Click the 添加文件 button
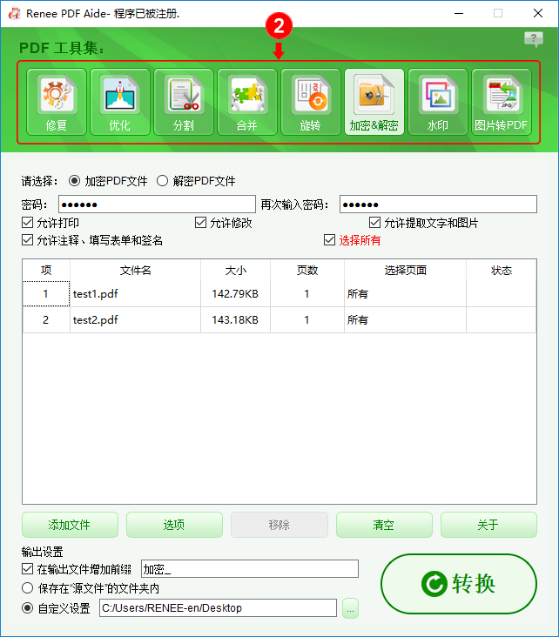Screen dimensions: 559x637 (x=70, y=525)
